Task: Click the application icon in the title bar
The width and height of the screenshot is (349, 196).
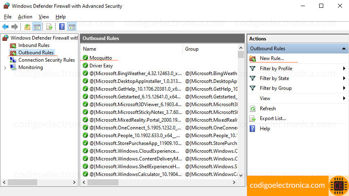Action: [7, 6]
